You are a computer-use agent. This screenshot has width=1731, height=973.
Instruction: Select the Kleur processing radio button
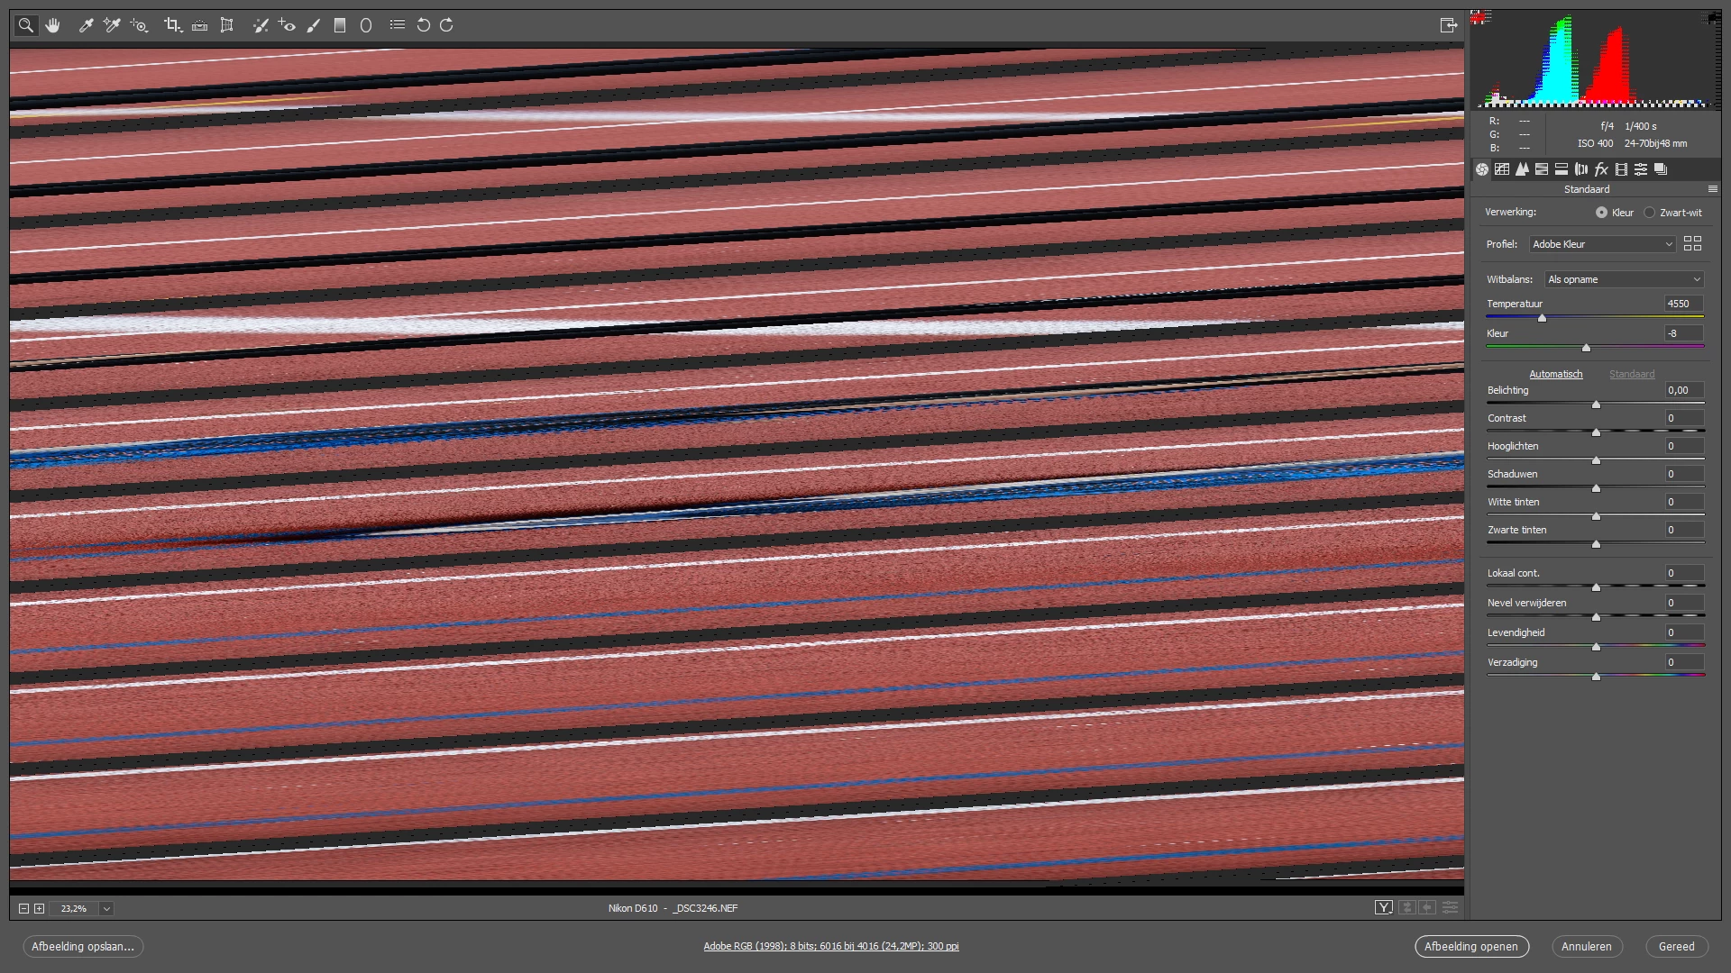[1601, 213]
